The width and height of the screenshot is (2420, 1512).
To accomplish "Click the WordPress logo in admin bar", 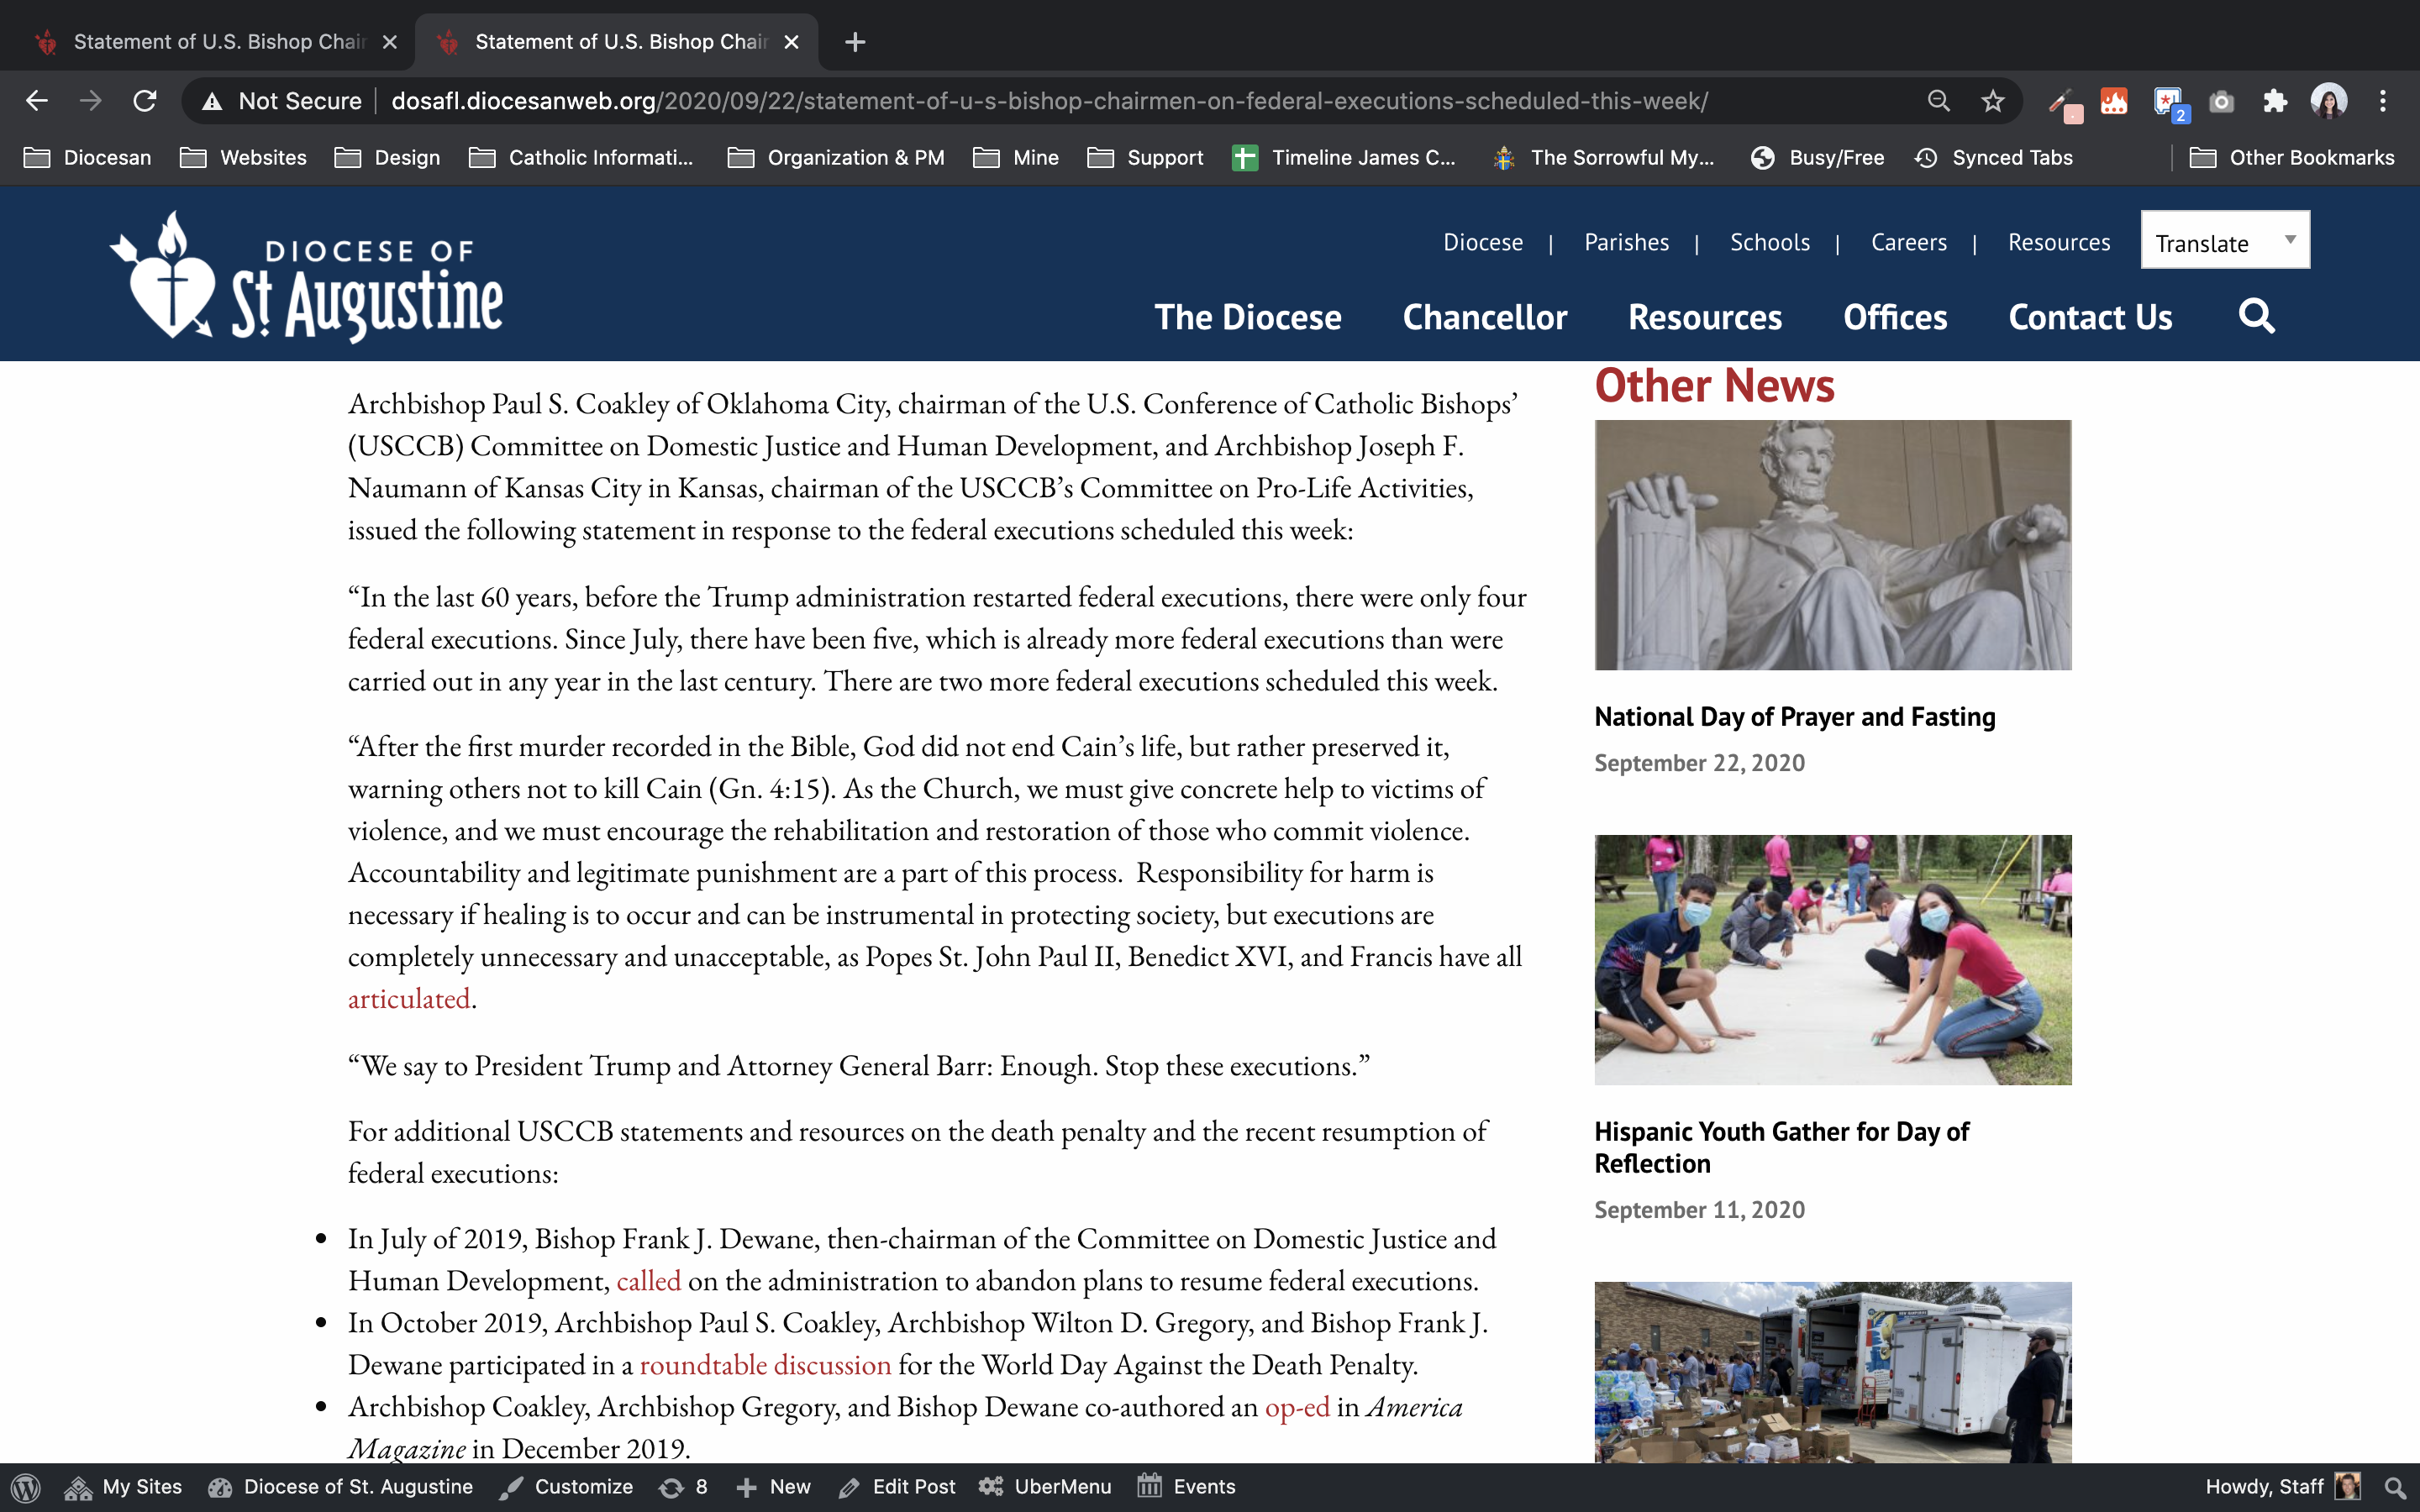I will [x=26, y=1487].
